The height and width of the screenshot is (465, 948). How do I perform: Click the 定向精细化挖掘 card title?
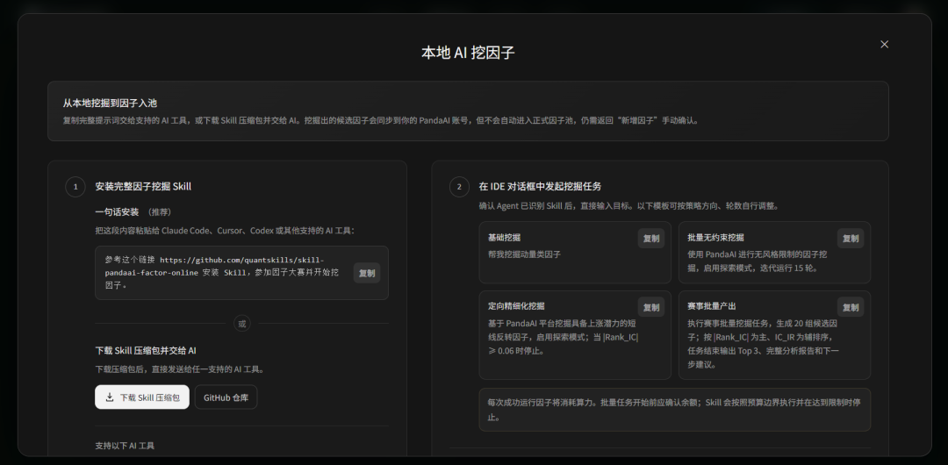[x=516, y=306]
